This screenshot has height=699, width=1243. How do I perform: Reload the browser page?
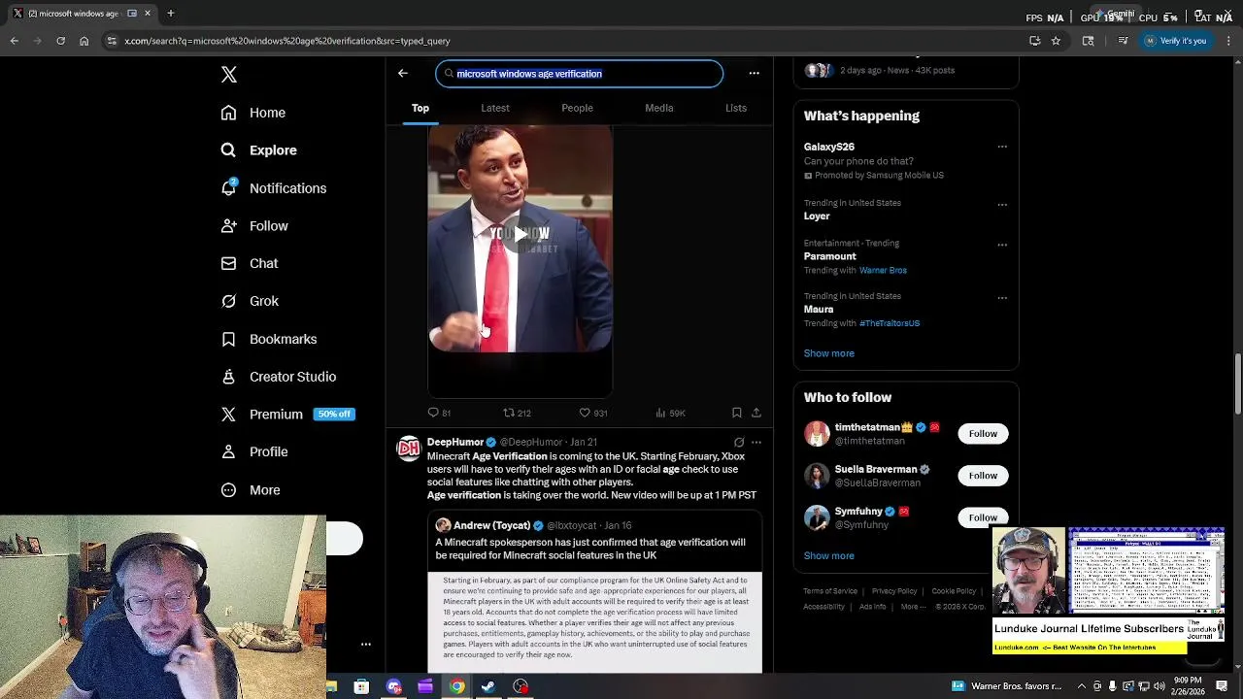click(x=60, y=41)
